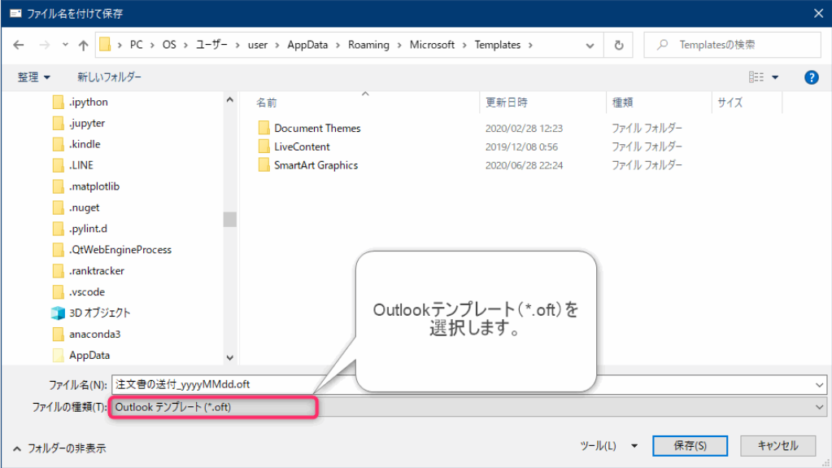Select the .QtWebEngineProcess folder in tree
This screenshot has height=468, width=832.
120,250
